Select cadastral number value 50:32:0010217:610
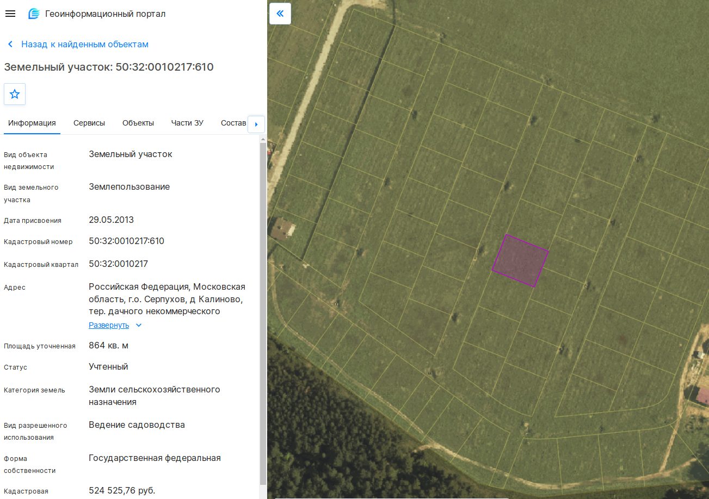The image size is (709, 499). pyautogui.click(x=126, y=241)
